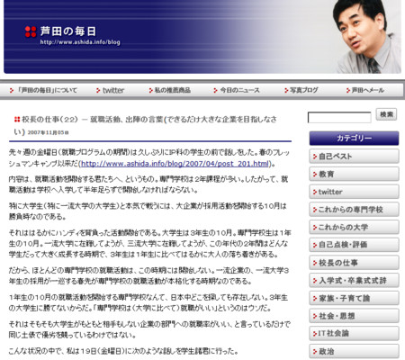Screen dimensions: 405x360
Task: Click the paragraph starting 特に大学生
Action: (148, 211)
